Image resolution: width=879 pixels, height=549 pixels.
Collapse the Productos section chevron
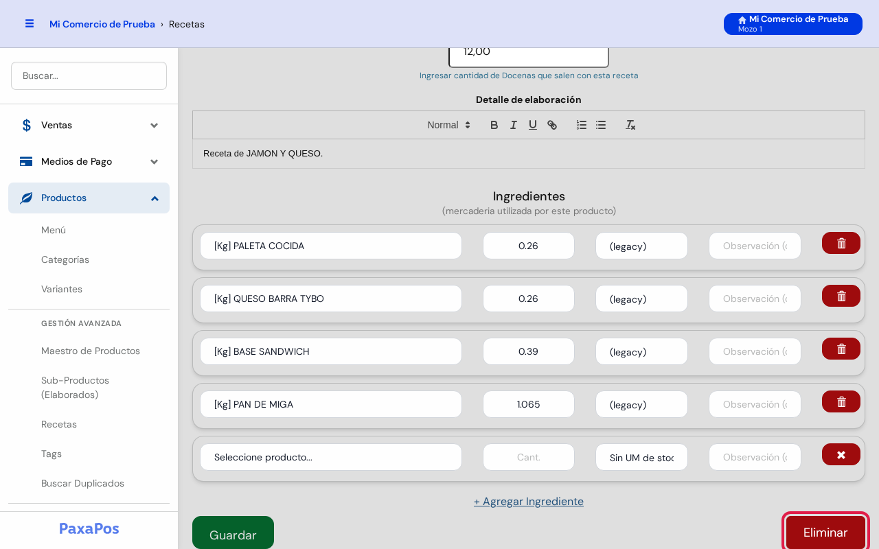coord(155,198)
